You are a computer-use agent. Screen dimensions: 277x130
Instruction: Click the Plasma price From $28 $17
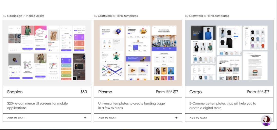(167, 92)
